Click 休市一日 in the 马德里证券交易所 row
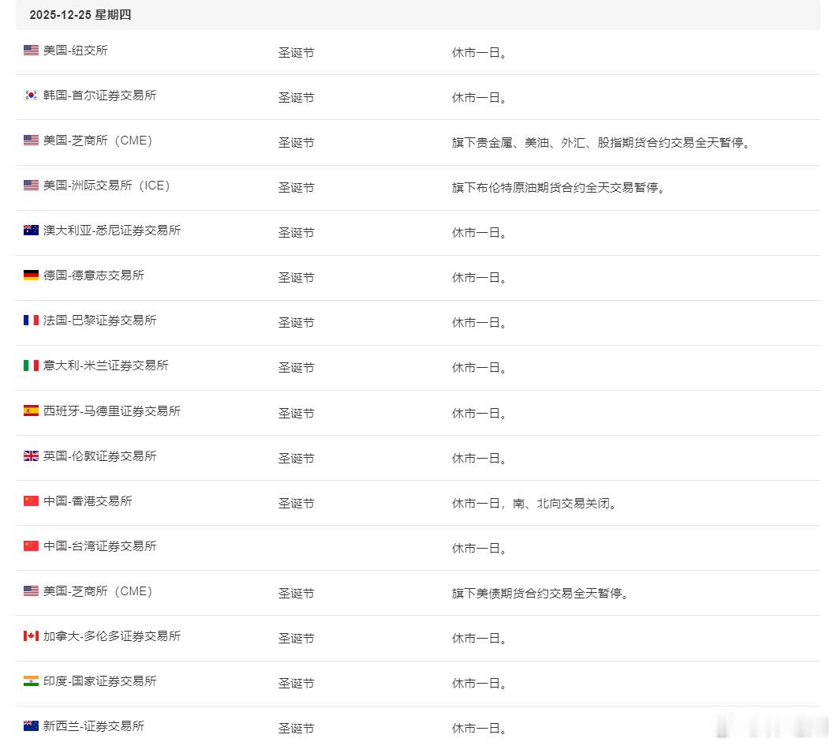The height and width of the screenshot is (746, 837). point(480,413)
